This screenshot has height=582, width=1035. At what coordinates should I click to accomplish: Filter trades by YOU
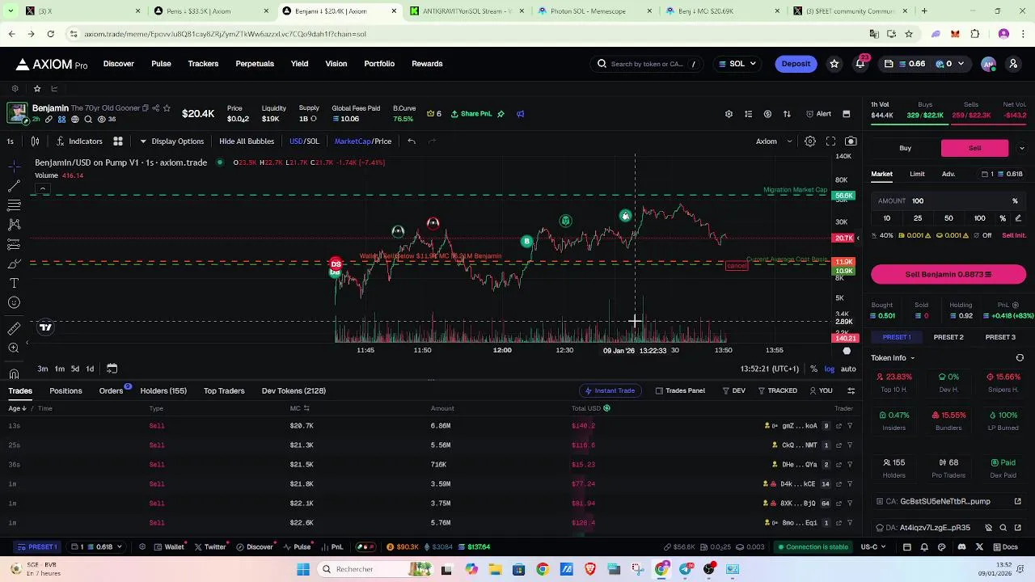pyautogui.click(x=821, y=390)
